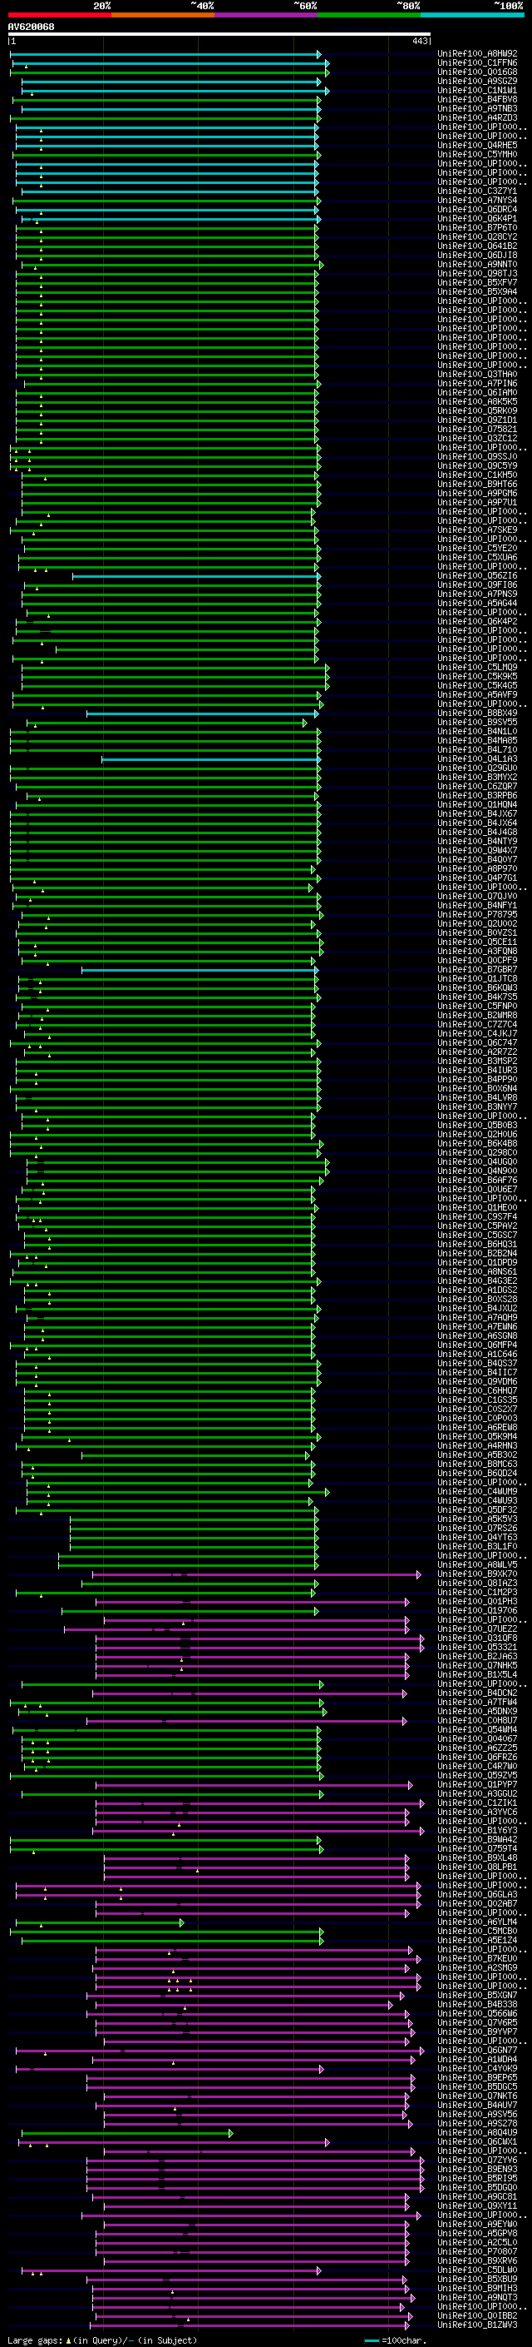The height and width of the screenshot is (2347, 532).
Task: Open hit UniRef100_Q5CE11
Action: coord(476,942)
